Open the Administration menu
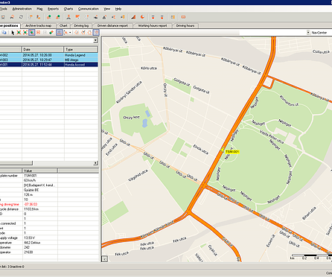The image size is (332, 277). coord(22,9)
